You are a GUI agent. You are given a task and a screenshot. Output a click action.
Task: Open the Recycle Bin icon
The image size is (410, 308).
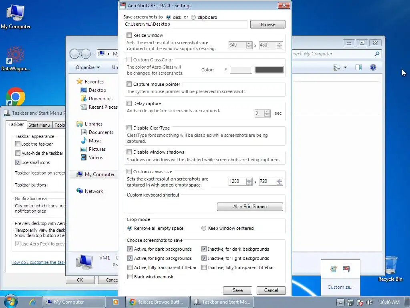[390, 269]
